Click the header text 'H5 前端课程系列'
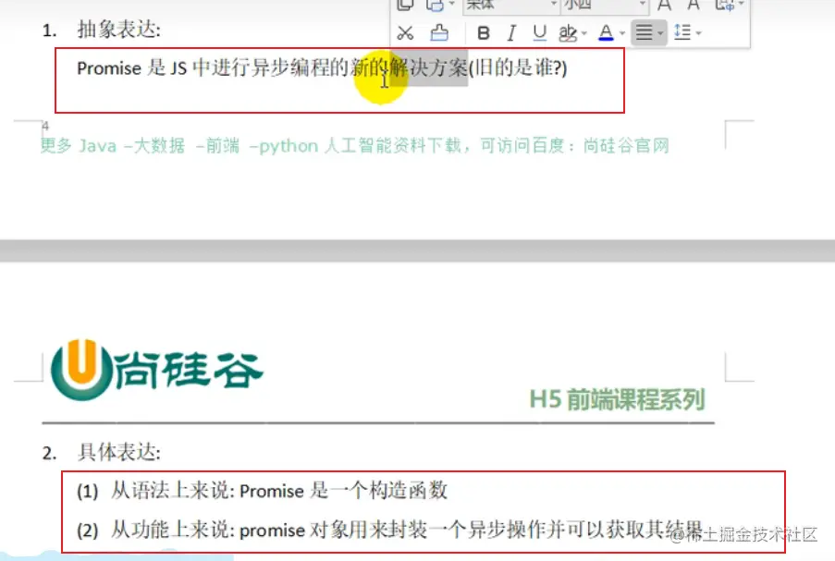This screenshot has height=561, width=835. [x=617, y=399]
